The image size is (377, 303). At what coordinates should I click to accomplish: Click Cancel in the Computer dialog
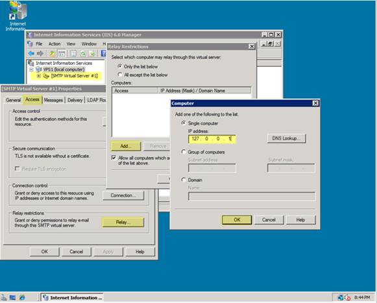pyautogui.click(x=269, y=220)
